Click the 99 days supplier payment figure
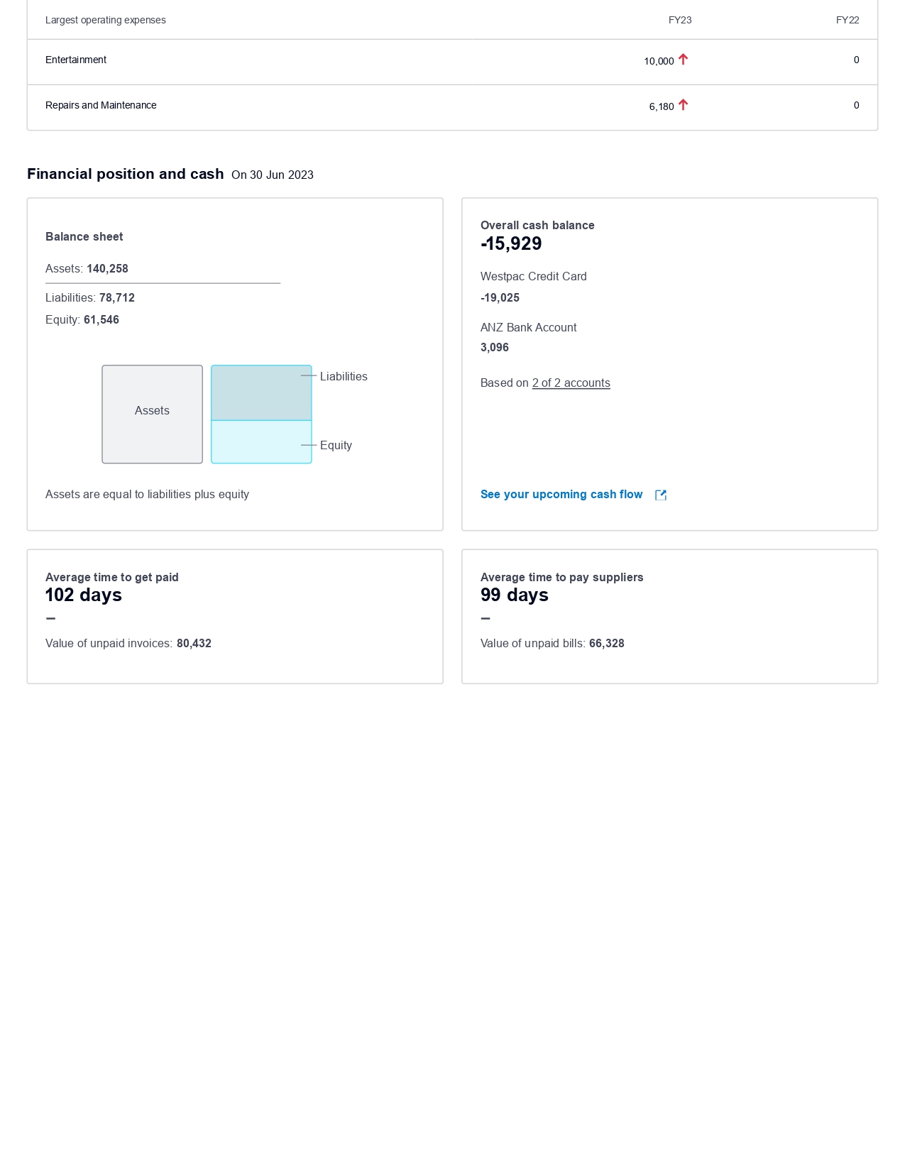Viewport: 905px width, 1171px height. coord(514,595)
